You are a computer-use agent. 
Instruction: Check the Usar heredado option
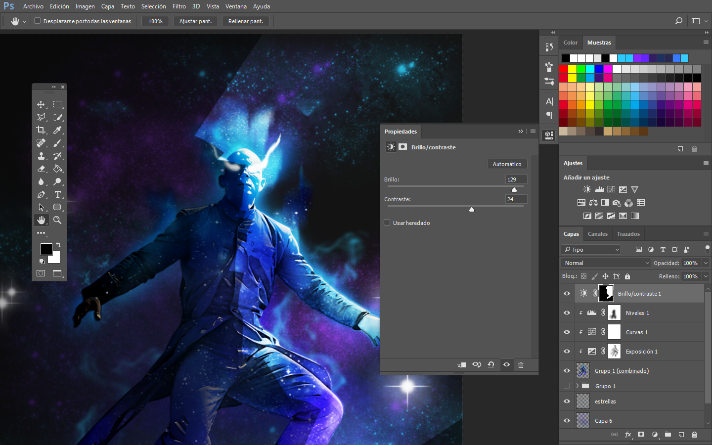pyautogui.click(x=387, y=222)
